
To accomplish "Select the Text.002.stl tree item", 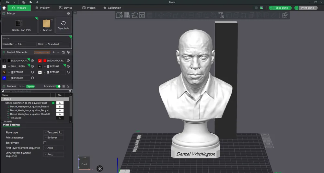I will (16, 118).
